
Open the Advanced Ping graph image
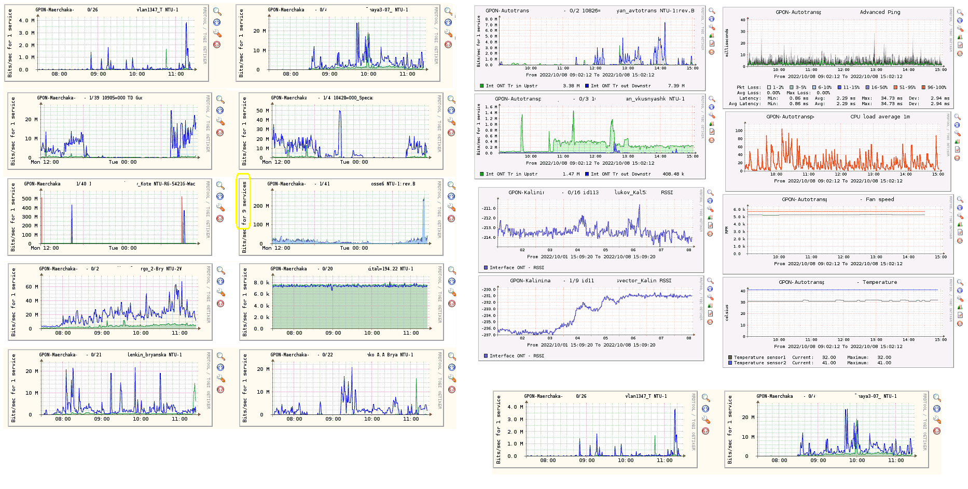click(x=838, y=59)
